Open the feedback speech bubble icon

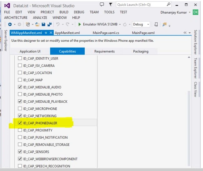102,5
